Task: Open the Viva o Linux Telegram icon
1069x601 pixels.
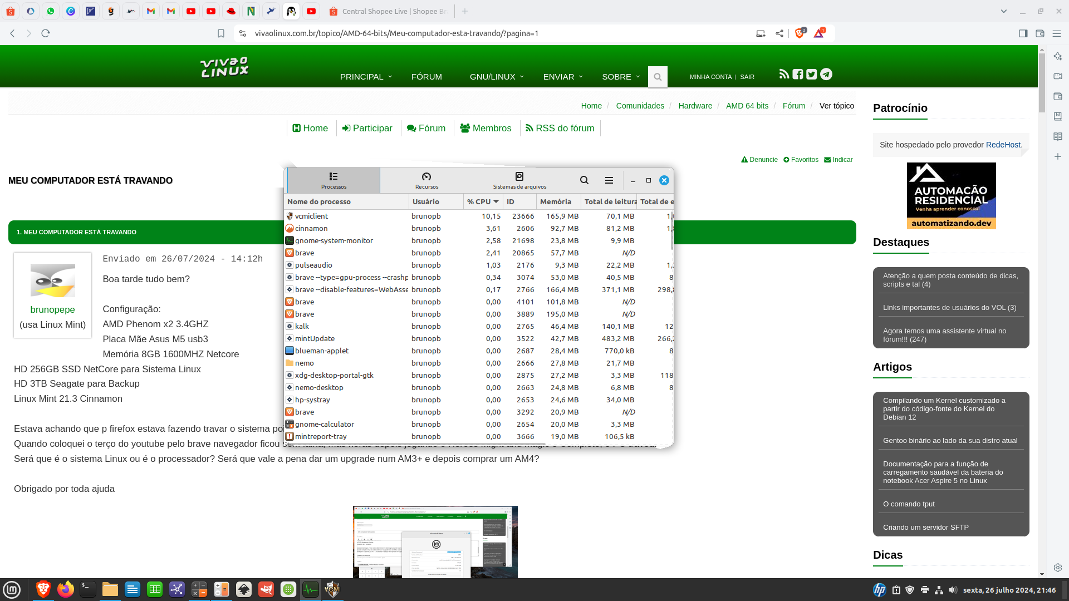Action: [826, 74]
